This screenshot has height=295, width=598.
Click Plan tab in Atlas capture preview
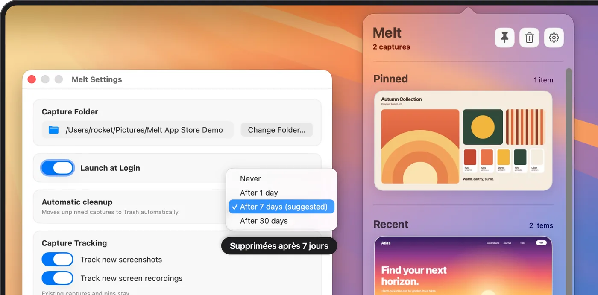pyautogui.click(x=541, y=243)
